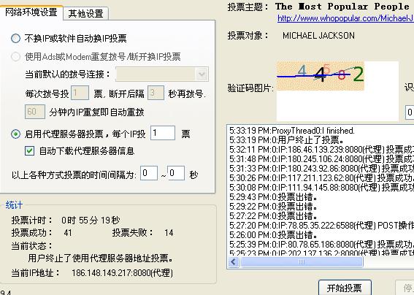Click the 断开后隔 seconds field
Viewport: 414px width, 295px height.
(x=156, y=93)
